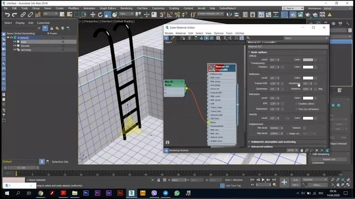Click the Set Key text button
This screenshot has width=355, height=199.
click(x=296, y=185)
